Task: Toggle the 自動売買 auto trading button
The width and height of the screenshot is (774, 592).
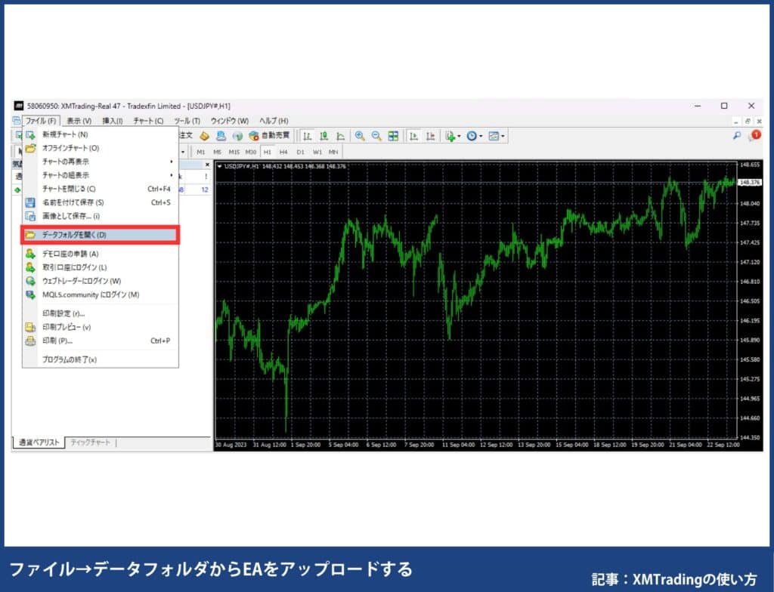Action: click(x=269, y=136)
